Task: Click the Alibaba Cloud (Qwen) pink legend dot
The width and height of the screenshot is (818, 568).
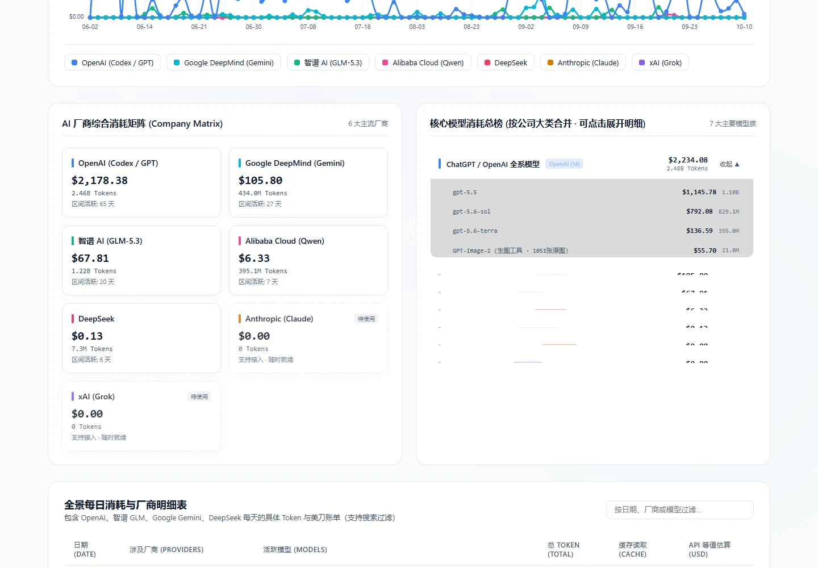Action: [x=385, y=62]
